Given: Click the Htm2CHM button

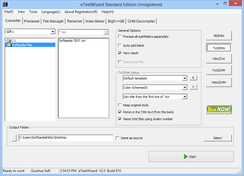Looking at the screenshot, I should point(219,82).
